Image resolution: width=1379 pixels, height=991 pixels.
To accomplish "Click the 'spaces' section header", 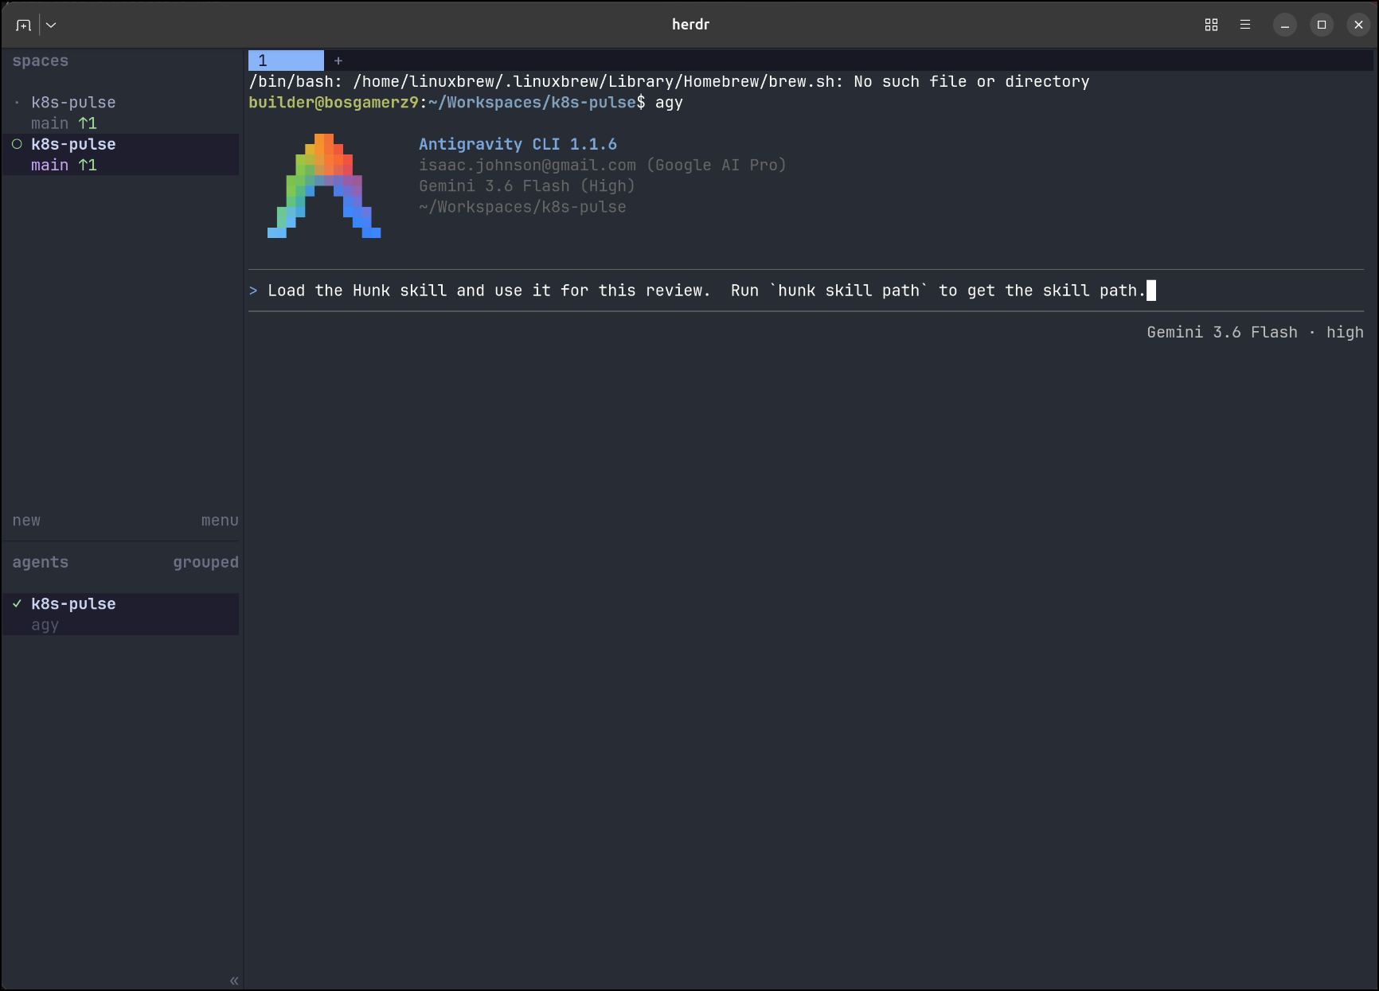I will coord(40,60).
